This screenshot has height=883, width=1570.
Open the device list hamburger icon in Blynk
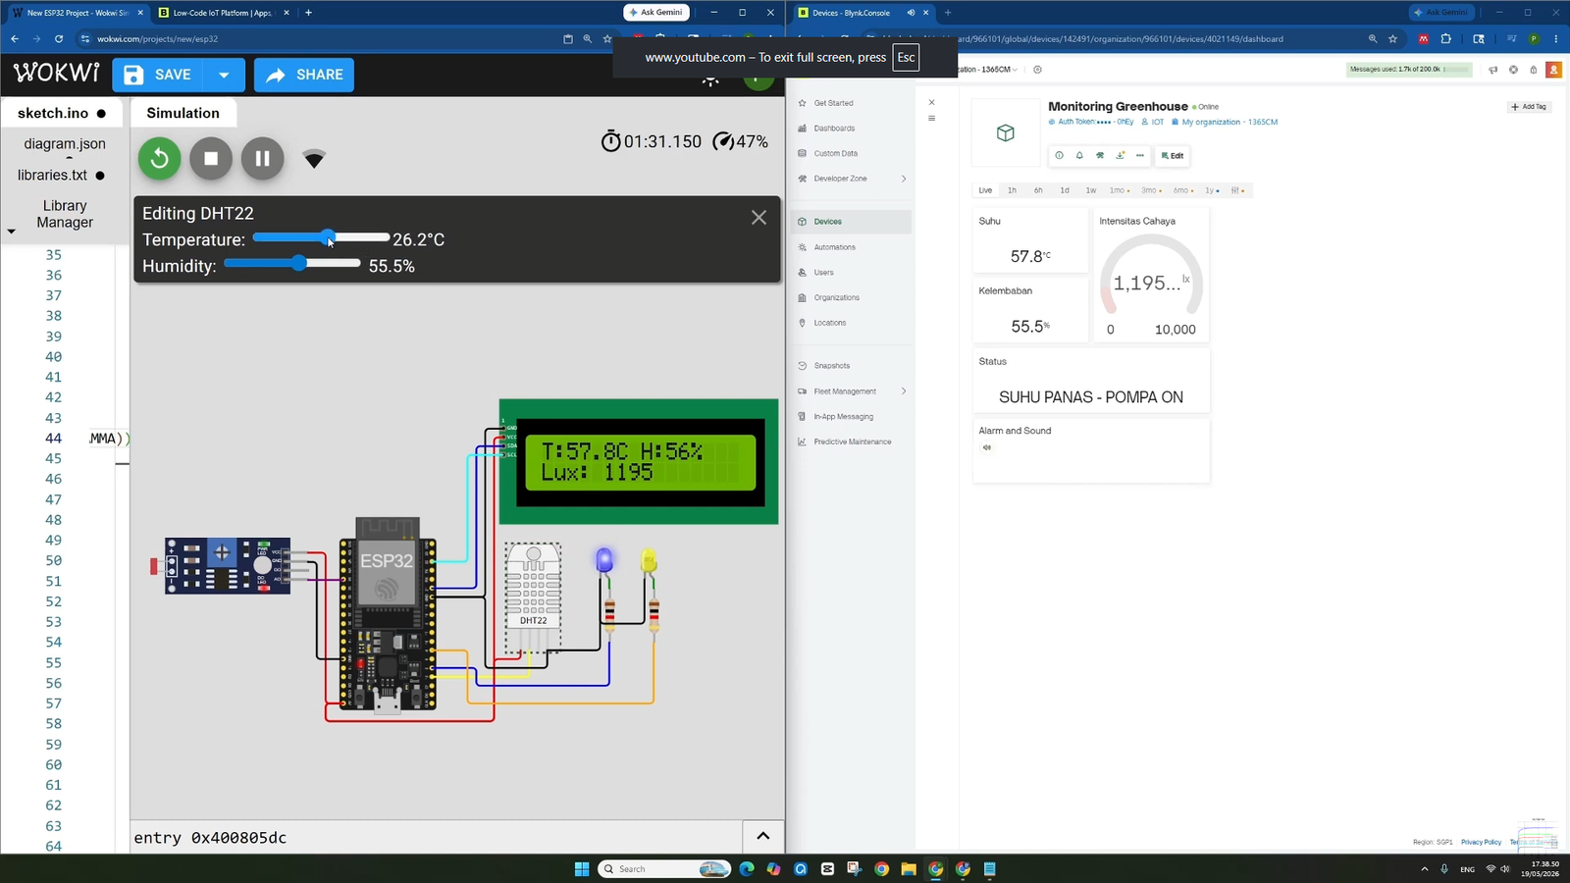[x=931, y=119]
